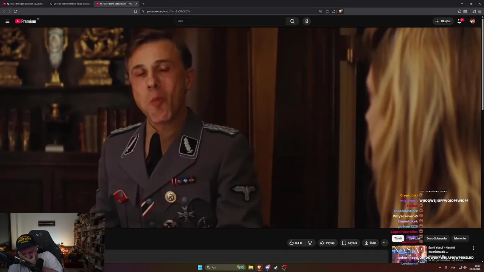
Task: Bookmark this page with the bookmark icon
Action: click(x=135, y=11)
